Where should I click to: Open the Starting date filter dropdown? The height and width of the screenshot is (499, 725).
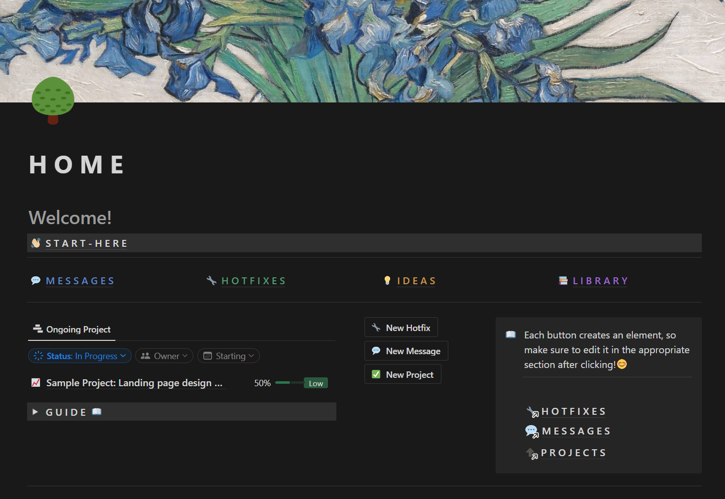228,356
